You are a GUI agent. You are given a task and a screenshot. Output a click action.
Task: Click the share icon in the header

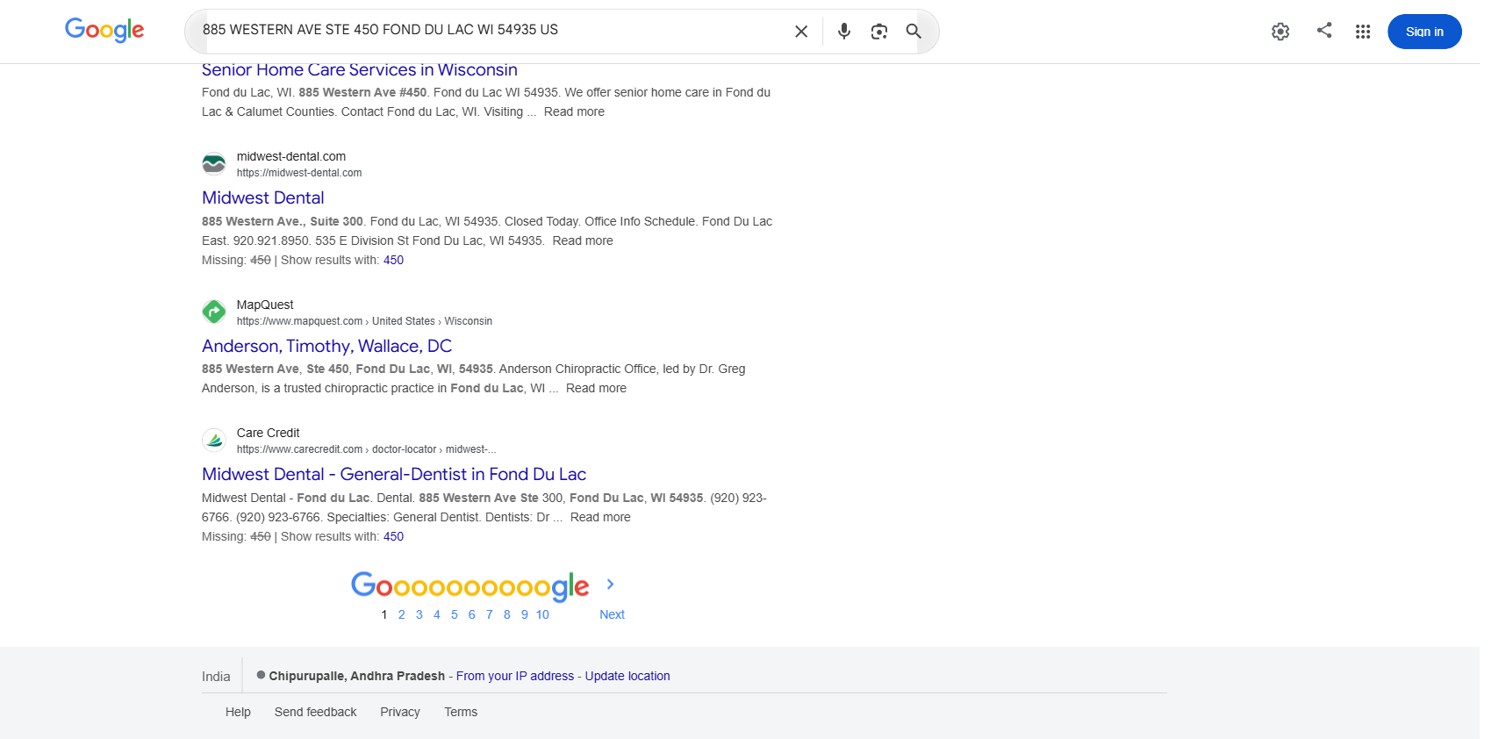tap(1324, 31)
